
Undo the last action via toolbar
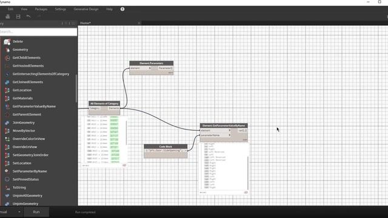(x=28, y=16)
